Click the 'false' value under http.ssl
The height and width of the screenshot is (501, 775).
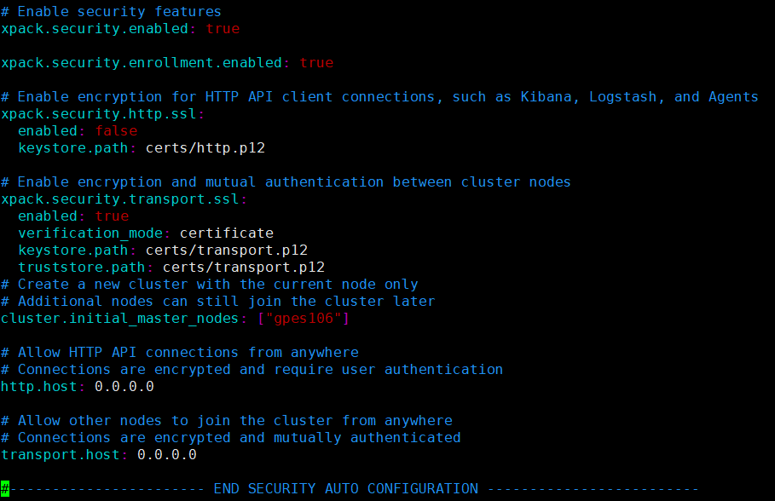[x=116, y=131]
